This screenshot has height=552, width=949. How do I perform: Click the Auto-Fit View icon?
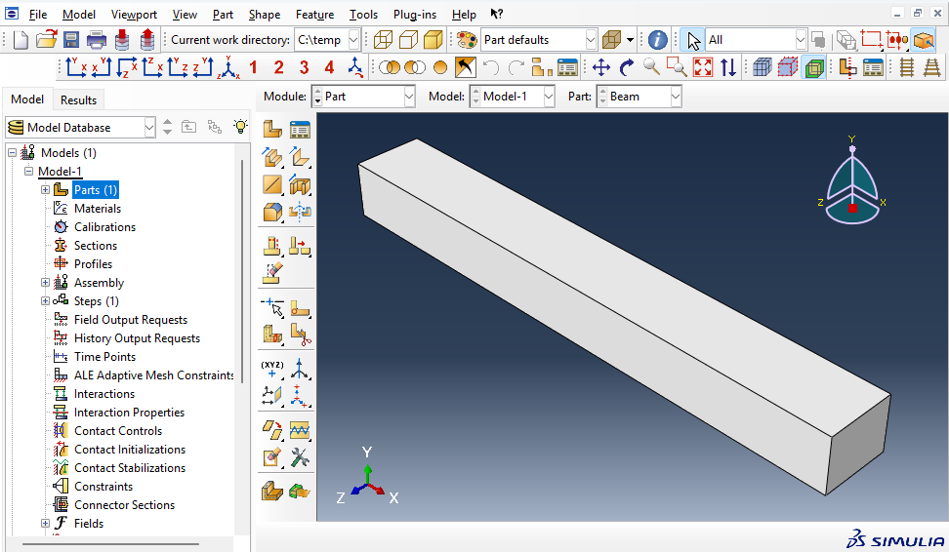[x=702, y=67]
